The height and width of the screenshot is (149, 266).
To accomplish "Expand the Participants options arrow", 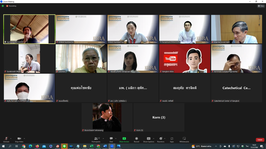I will [103, 139].
